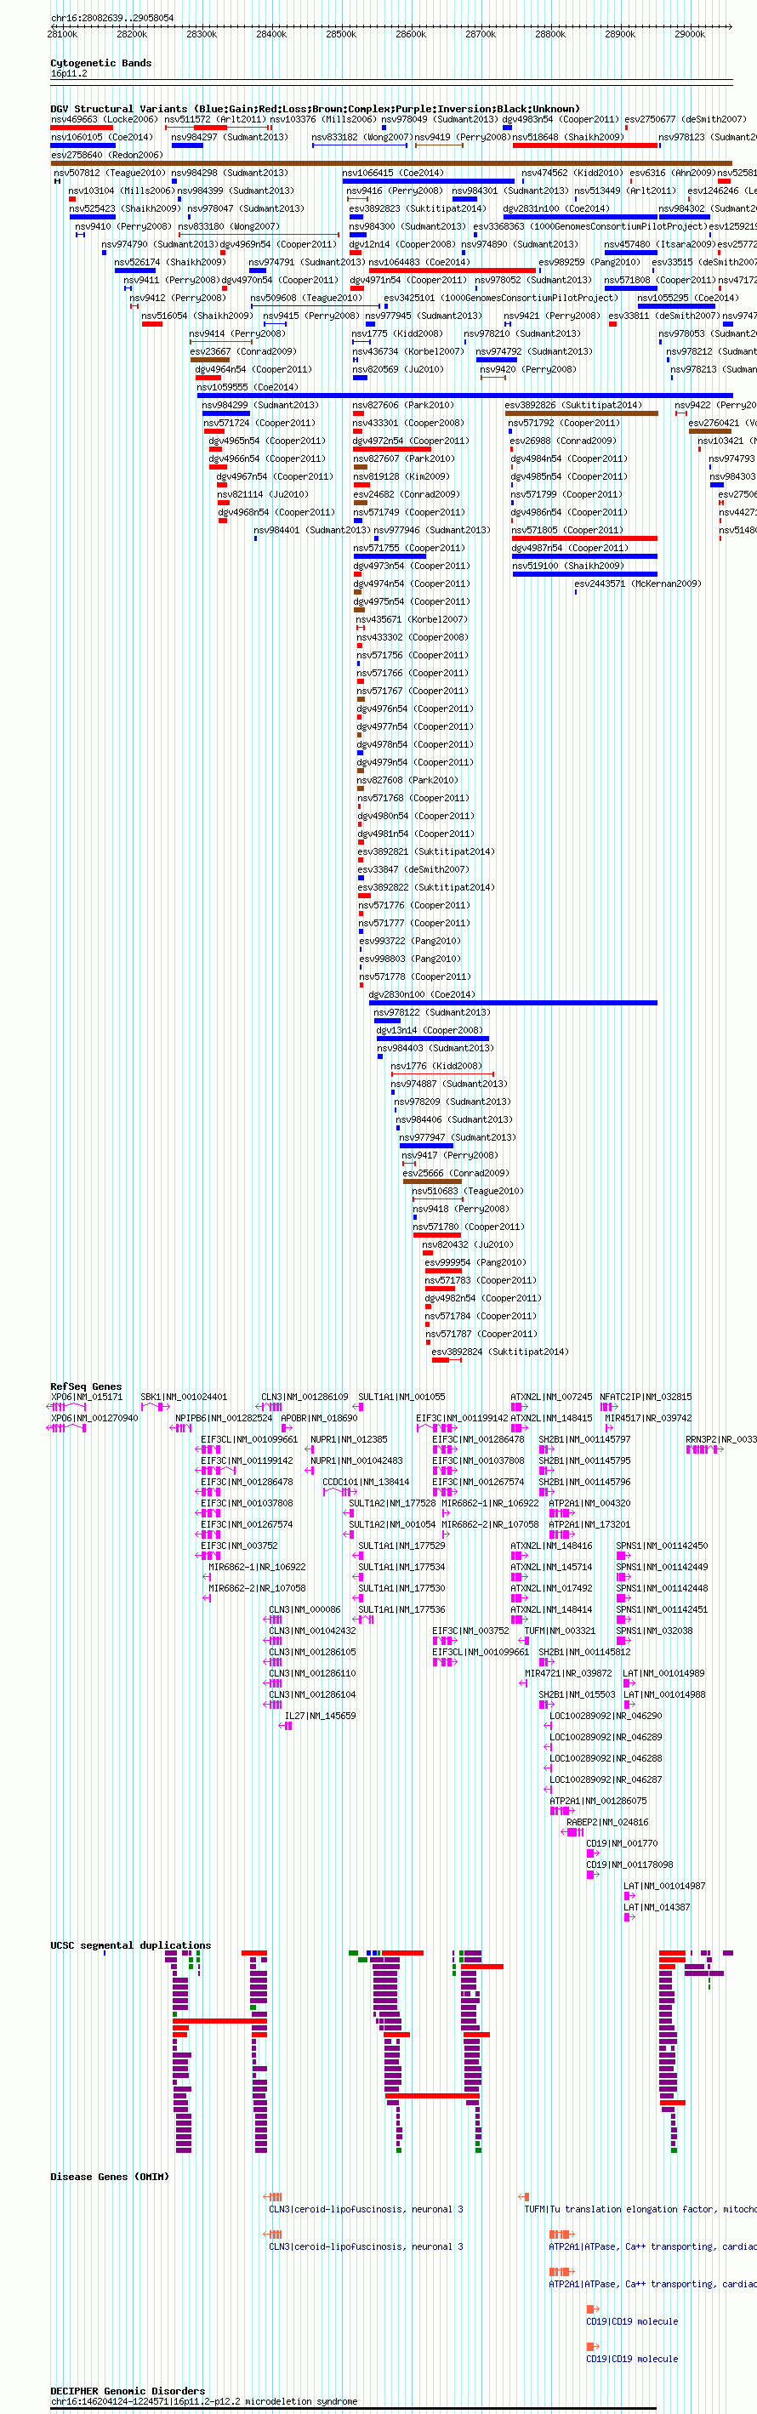The height and width of the screenshot is (2414, 757).
Task: Select gene IL27|NM_145659
Action: pyautogui.click(x=320, y=1716)
